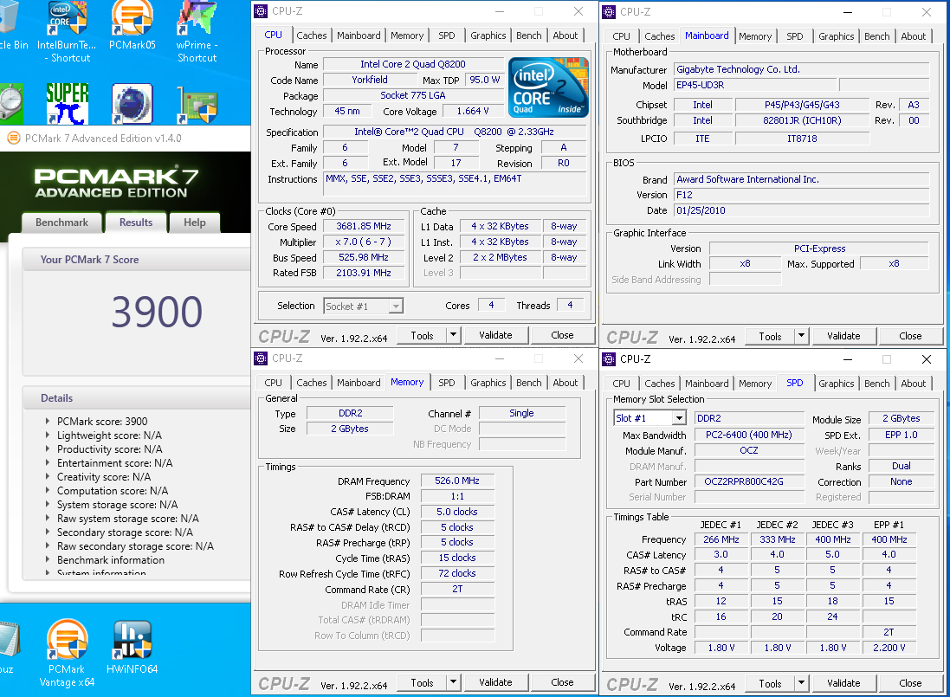Click the Model EP45-UD3R field
The width and height of the screenshot is (950, 697).
(755, 85)
